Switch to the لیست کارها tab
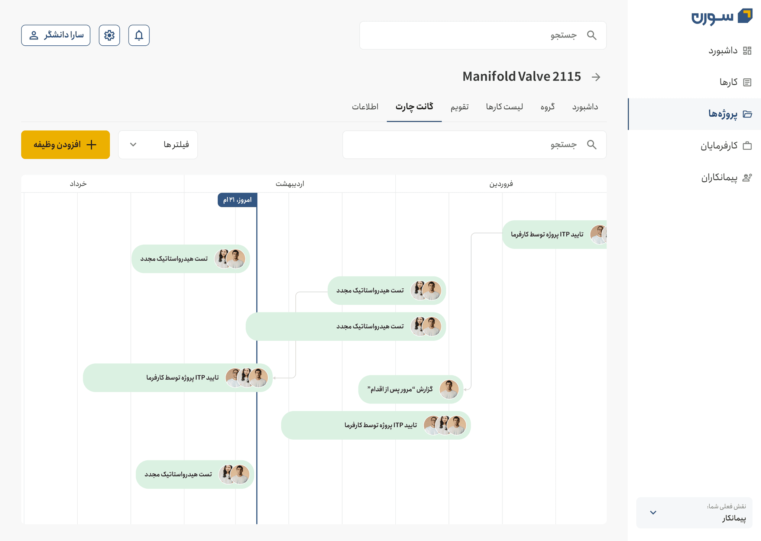761x541 pixels. pyautogui.click(x=504, y=107)
